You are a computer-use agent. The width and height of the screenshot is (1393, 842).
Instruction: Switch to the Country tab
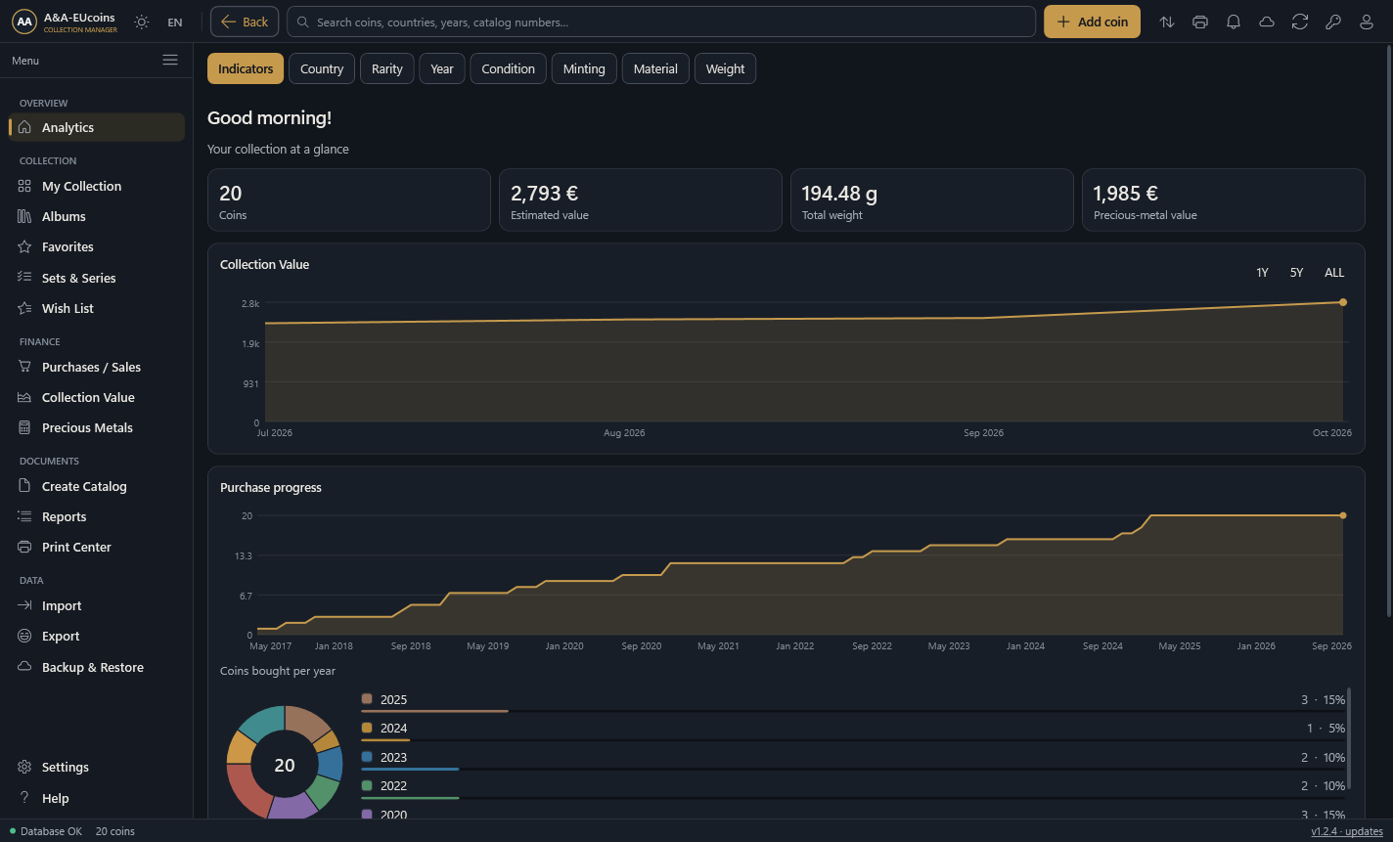click(322, 68)
